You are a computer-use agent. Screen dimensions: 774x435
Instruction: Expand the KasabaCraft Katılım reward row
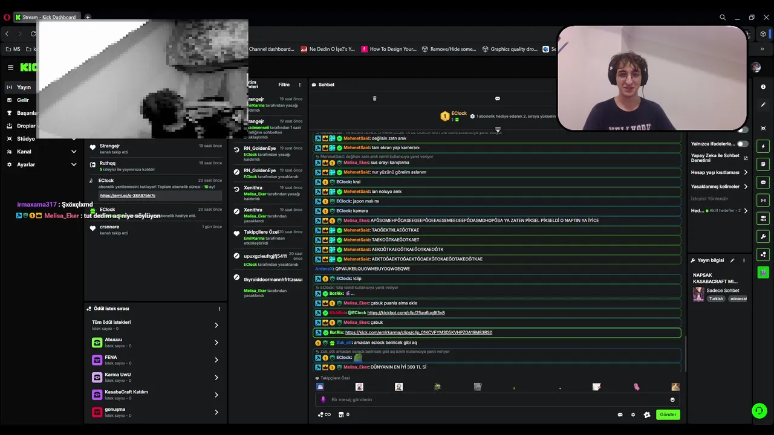[156, 395]
